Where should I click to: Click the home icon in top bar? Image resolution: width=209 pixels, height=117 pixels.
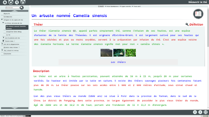(x=4, y=2)
